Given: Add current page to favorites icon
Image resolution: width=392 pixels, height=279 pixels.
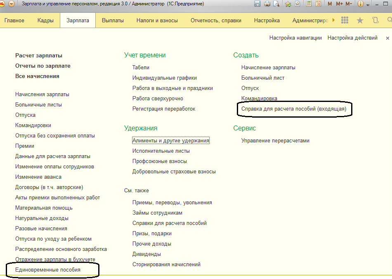Looking at the screenshot, I should tap(288, 4).
